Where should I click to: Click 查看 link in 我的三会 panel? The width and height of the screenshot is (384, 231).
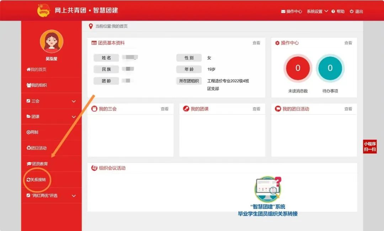click(165, 109)
